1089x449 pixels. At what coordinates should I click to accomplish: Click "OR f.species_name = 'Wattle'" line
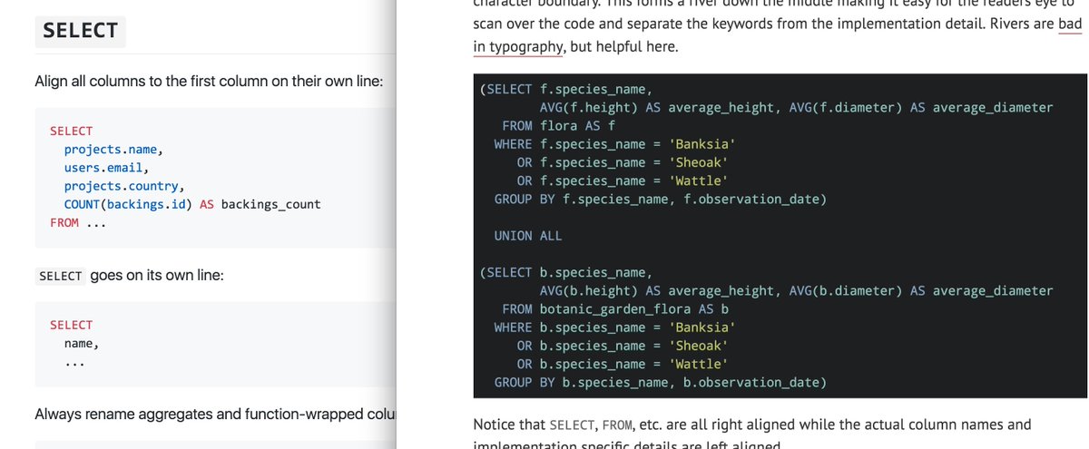point(623,181)
